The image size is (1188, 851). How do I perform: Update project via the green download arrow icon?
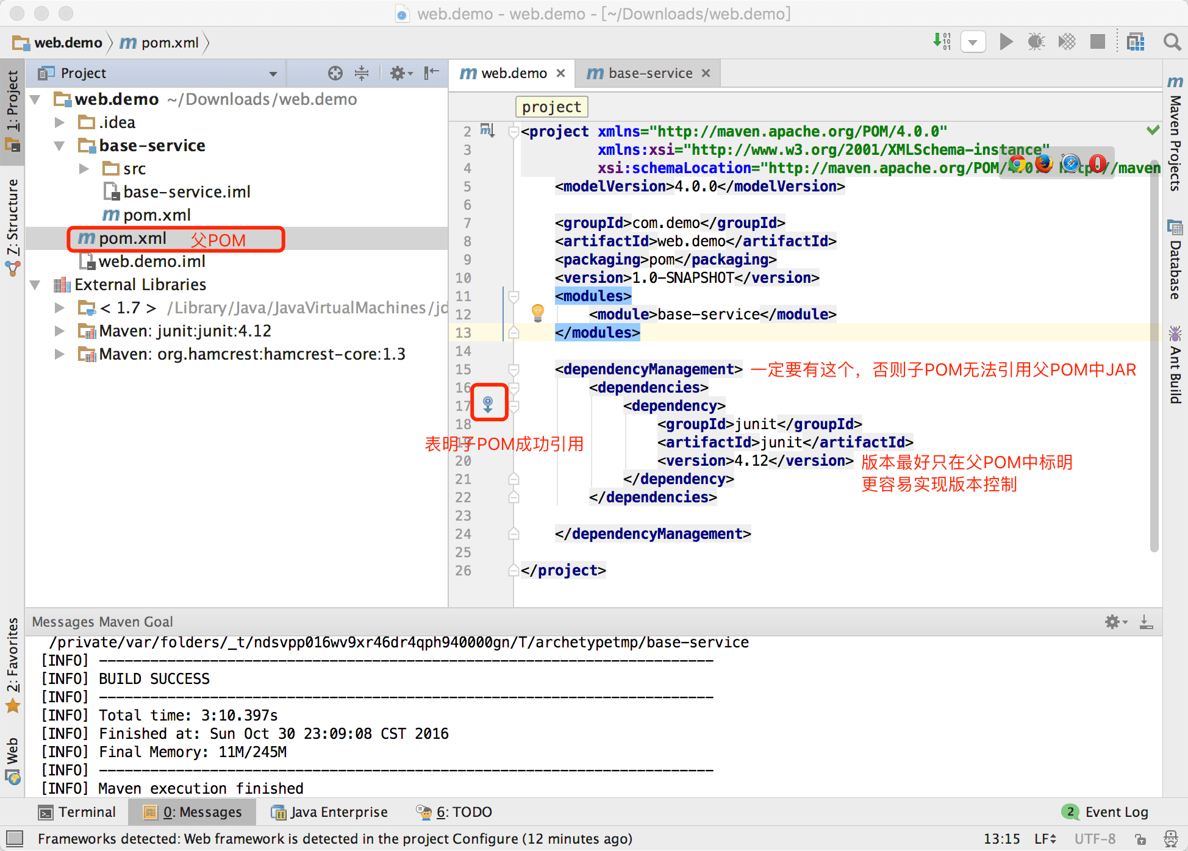[941, 41]
